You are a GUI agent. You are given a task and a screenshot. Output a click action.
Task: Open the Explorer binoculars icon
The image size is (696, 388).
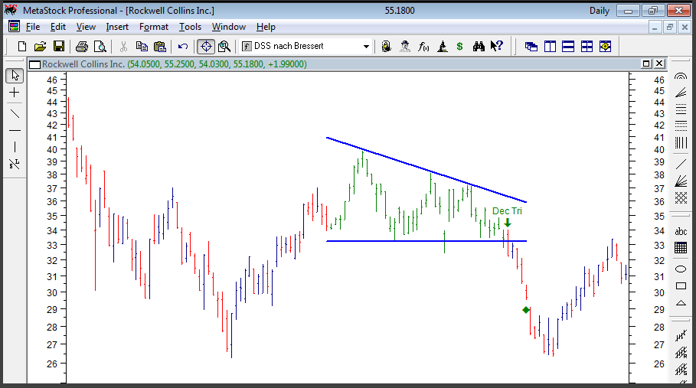click(479, 46)
